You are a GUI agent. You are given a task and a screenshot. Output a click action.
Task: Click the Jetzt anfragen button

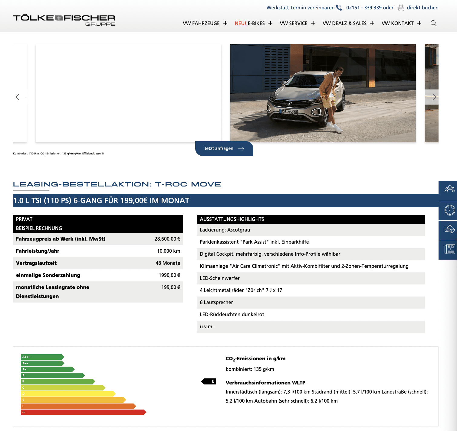(224, 148)
